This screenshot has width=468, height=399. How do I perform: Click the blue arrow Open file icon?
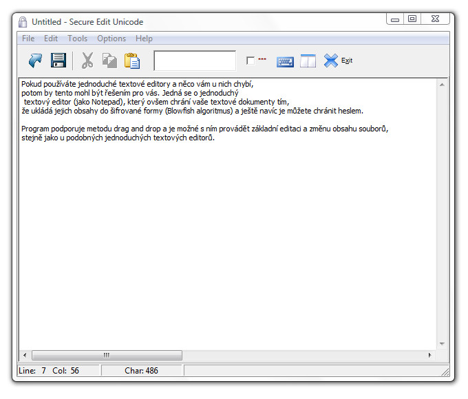click(x=35, y=61)
